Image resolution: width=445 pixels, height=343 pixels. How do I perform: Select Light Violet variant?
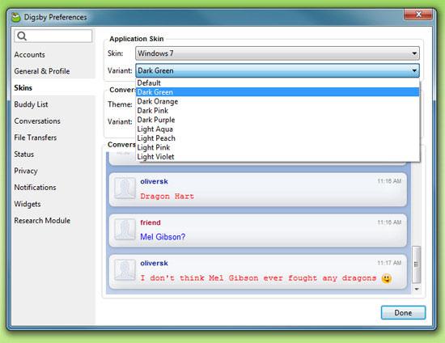click(278, 157)
